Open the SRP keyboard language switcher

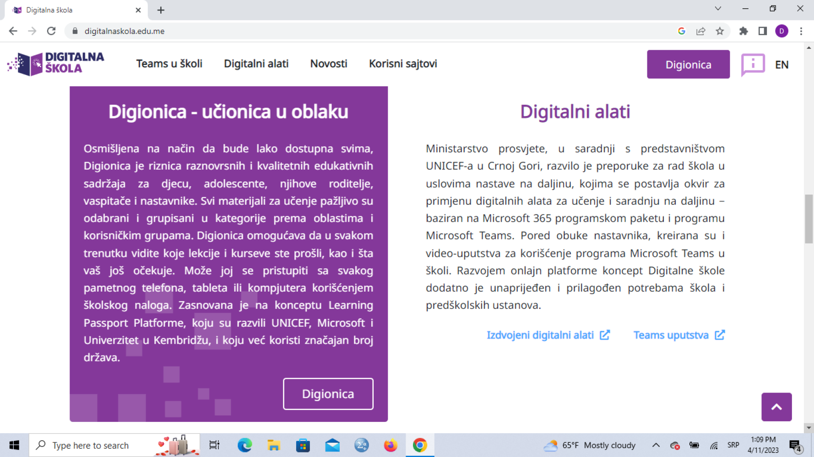click(733, 445)
